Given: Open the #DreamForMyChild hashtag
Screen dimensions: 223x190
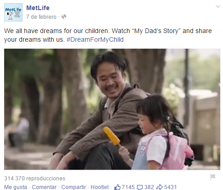Looking at the screenshot, I should click(x=95, y=39).
